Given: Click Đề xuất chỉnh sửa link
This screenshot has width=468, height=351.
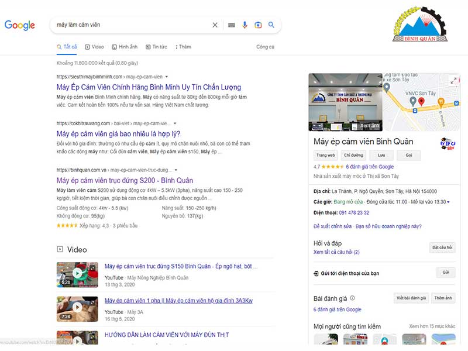Looking at the screenshot, I should (332, 226).
